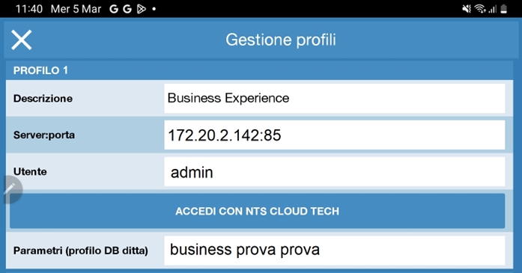Tap the Mer 5 Mar date text
This screenshot has width=522, height=273.
pyautogui.click(x=76, y=9)
